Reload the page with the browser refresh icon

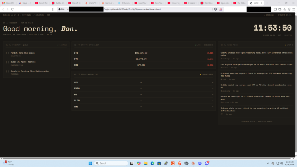click(12, 9)
